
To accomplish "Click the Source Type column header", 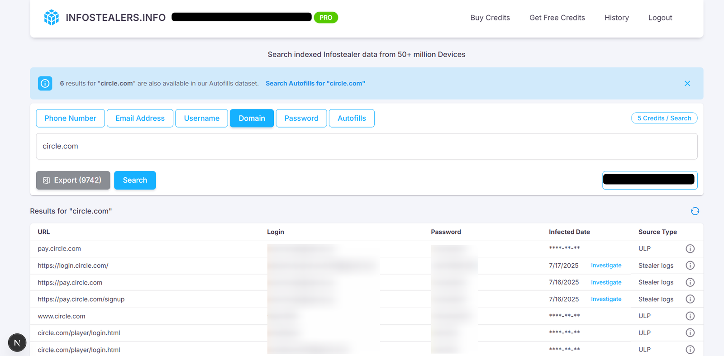I will (657, 232).
